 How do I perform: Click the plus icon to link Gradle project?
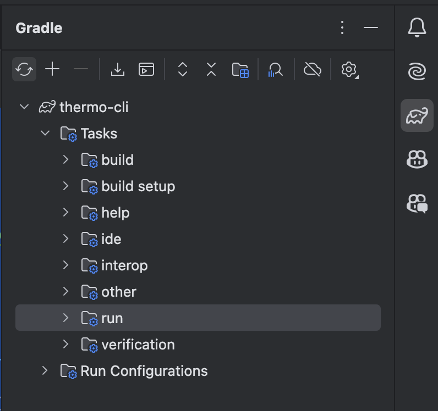pos(52,69)
